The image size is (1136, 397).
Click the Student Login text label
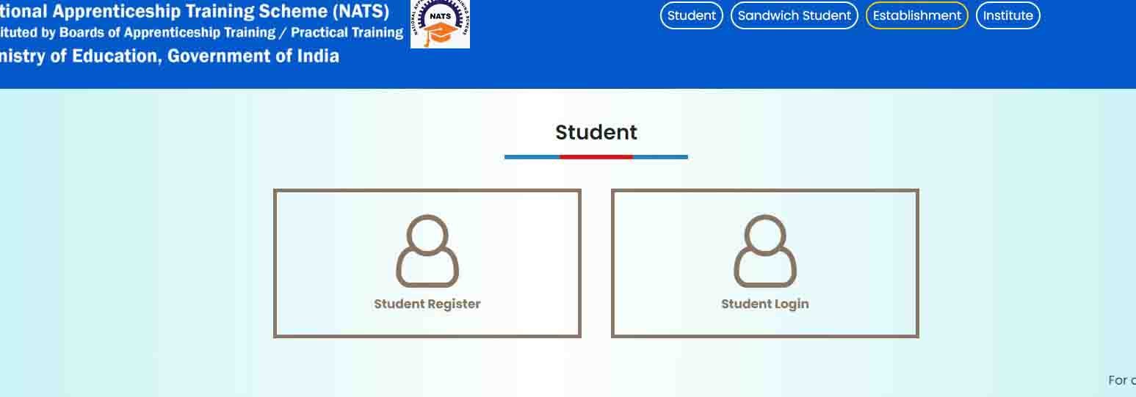[765, 304]
